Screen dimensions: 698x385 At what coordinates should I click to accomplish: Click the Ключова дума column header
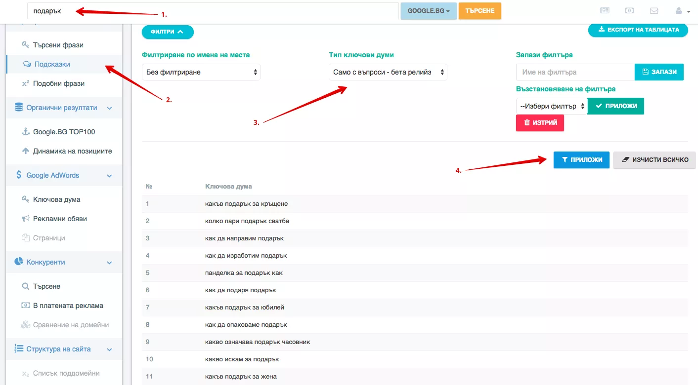click(228, 187)
